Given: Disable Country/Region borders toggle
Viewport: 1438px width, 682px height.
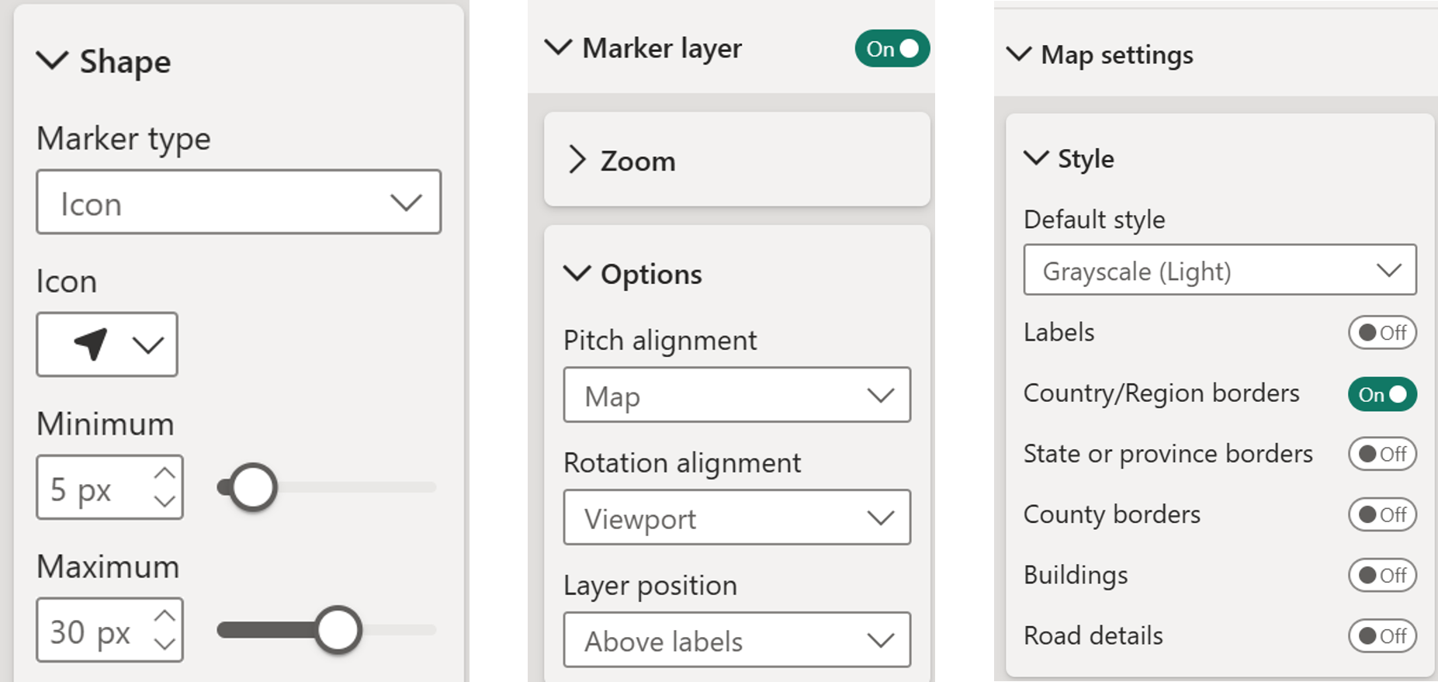Looking at the screenshot, I should 1382,394.
